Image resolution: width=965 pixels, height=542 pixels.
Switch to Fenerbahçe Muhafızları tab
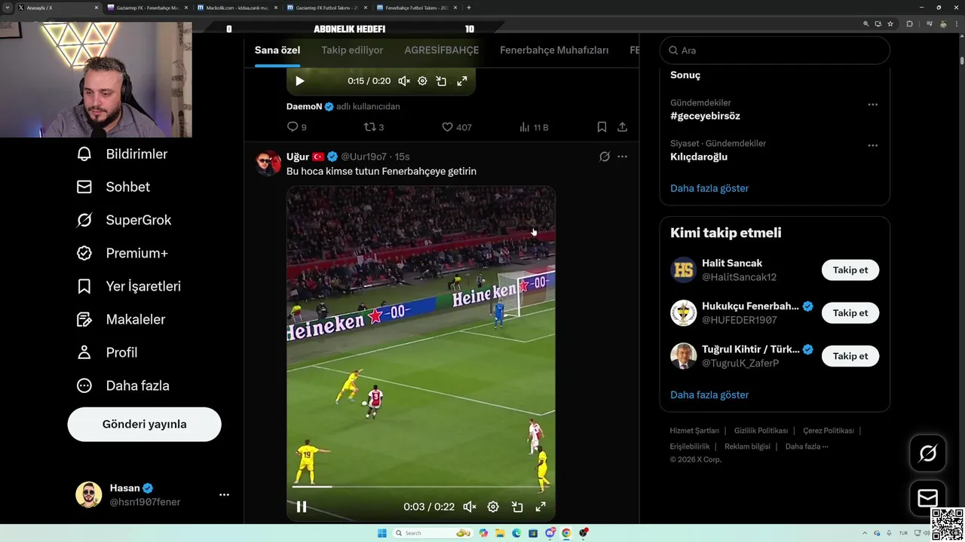pos(554,50)
